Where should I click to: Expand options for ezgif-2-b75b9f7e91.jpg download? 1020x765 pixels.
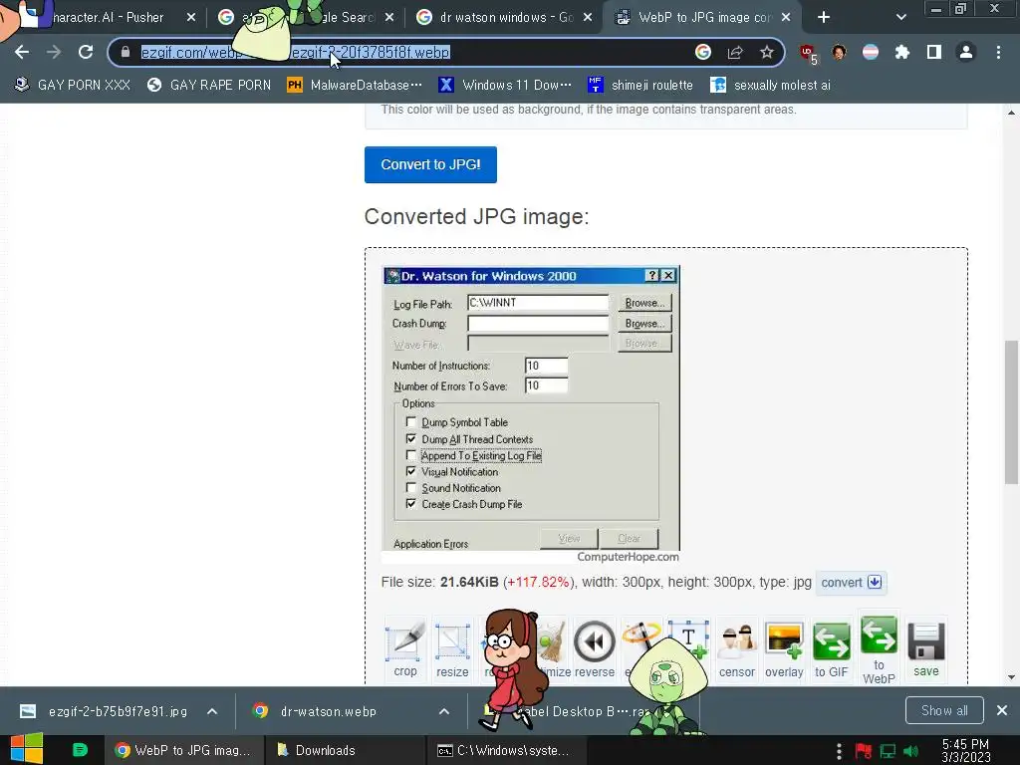(x=212, y=711)
